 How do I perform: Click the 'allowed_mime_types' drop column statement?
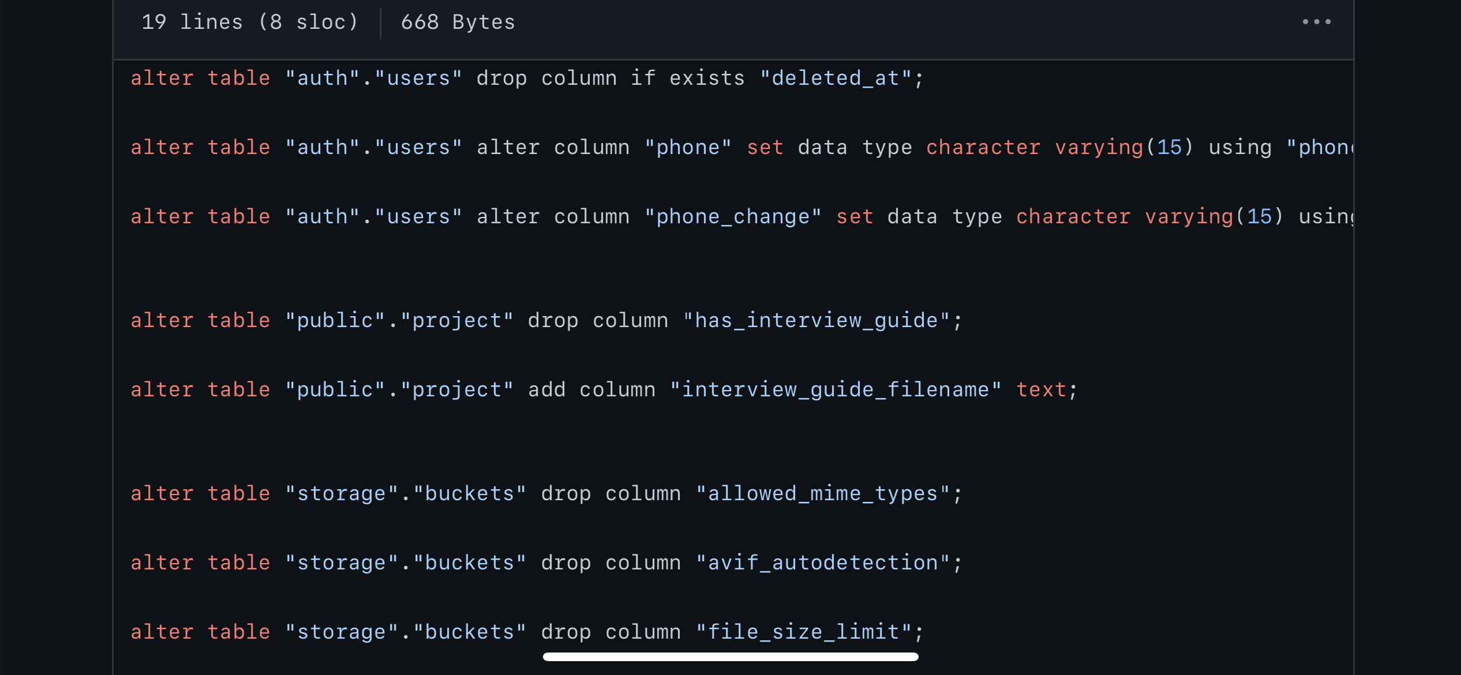545,493
